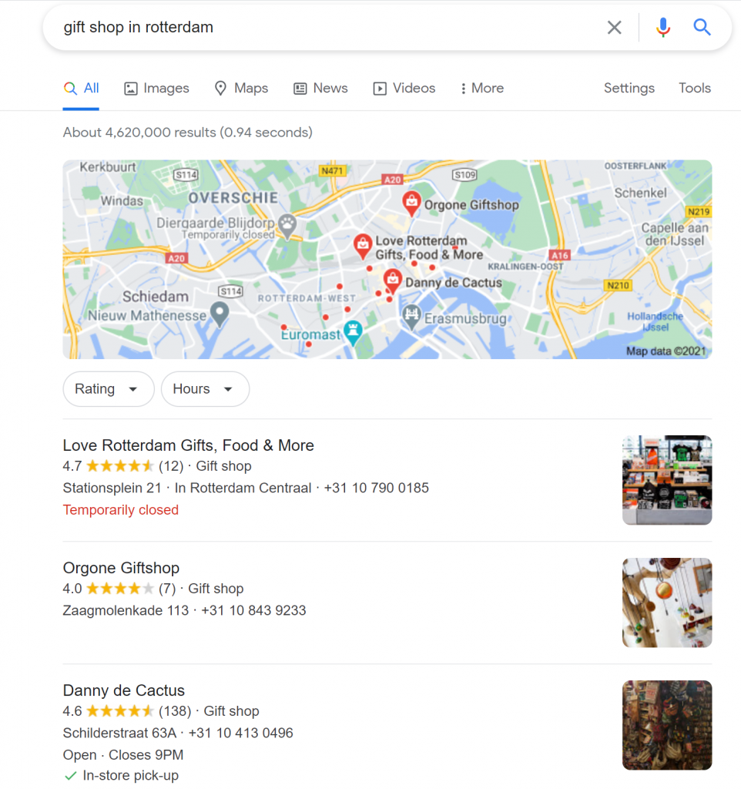Image resolution: width=741 pixels, height=789 pixels.
Task: Select the Danny de Cactus map pin
Action: [x=392, y=280]
